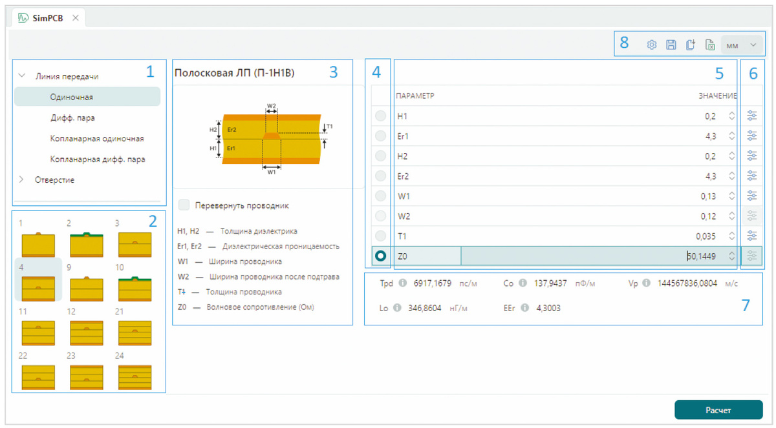
Task: Select the W2 radio button
Action: tap(381, 216)
